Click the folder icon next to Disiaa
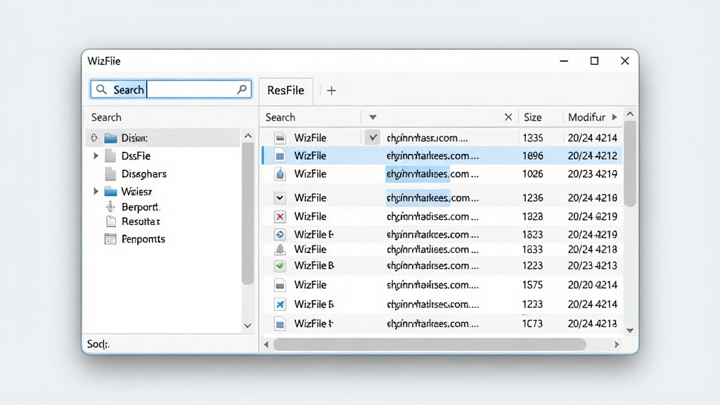 [110, 138]
